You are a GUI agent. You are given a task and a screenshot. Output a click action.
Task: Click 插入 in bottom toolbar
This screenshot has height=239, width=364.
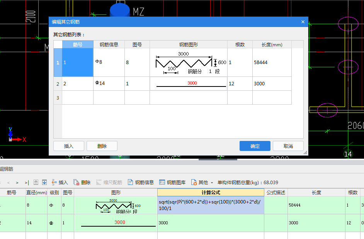[60, 182]
